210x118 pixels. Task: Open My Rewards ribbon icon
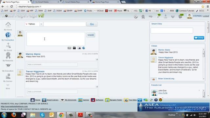pyautogui.click(x=8, y=55)
